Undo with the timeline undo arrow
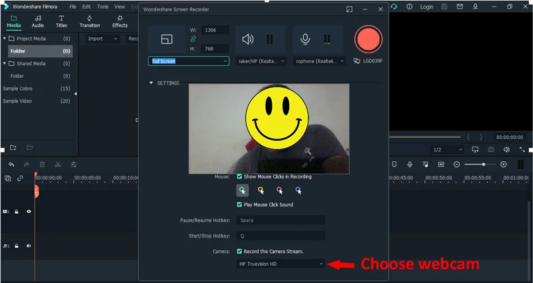Screen dimensions: 533x283 tap(11, 164)
